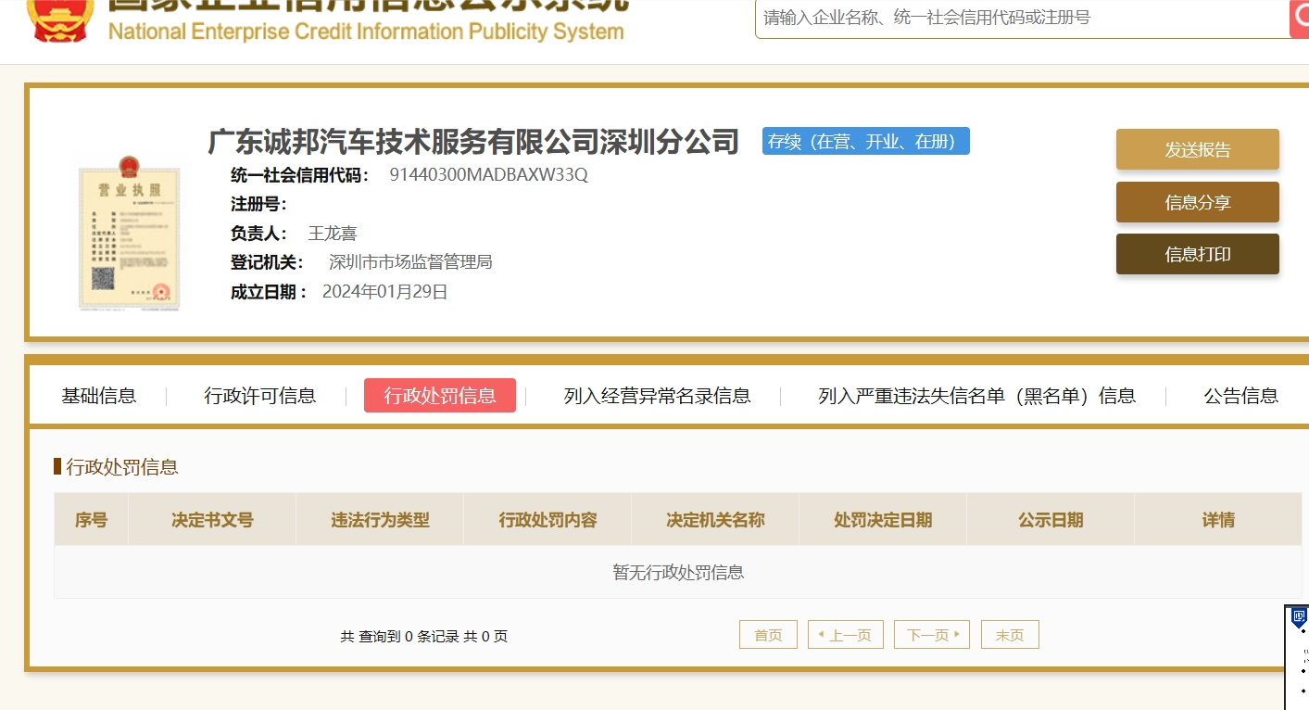Click the 违法行为类型 column header
Viewport: 1309px width, 710px height.
click(x=380, y=520)
